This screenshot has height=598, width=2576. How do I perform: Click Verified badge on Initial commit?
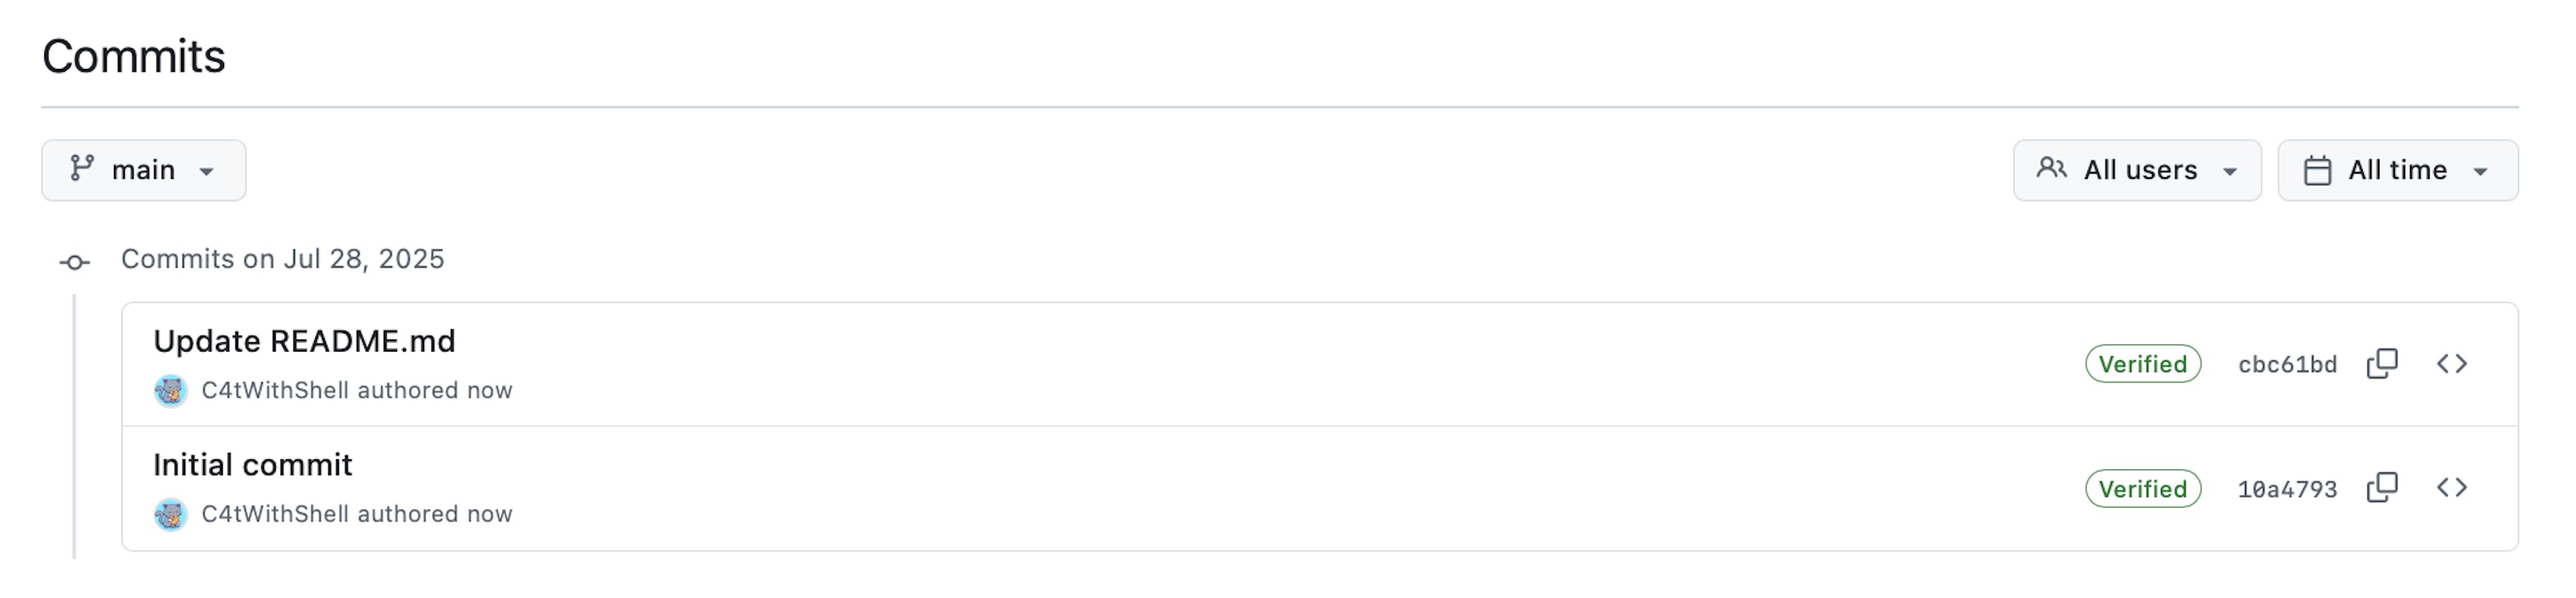(x=2143, y=490)
